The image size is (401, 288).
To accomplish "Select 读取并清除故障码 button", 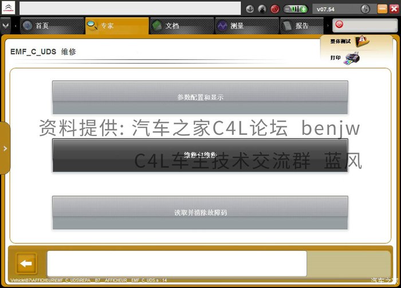I will [x=200, y=213].
